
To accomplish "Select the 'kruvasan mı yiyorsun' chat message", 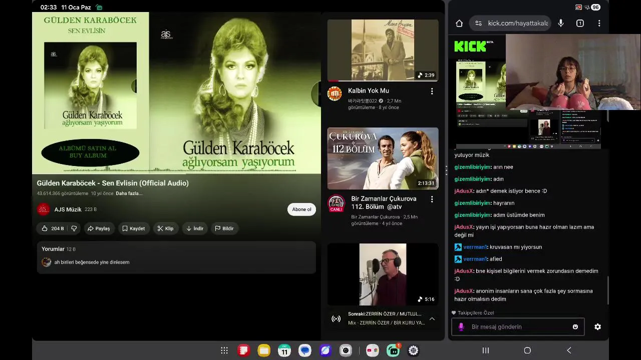I will point(516,247).
